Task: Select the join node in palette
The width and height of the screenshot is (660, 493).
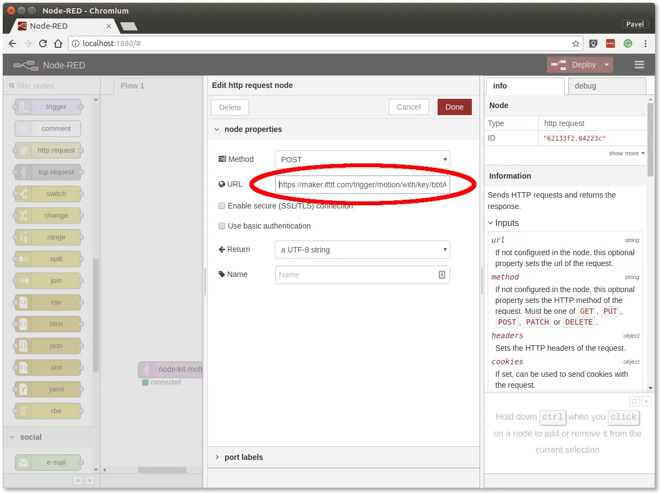Action: click(48, 281)
